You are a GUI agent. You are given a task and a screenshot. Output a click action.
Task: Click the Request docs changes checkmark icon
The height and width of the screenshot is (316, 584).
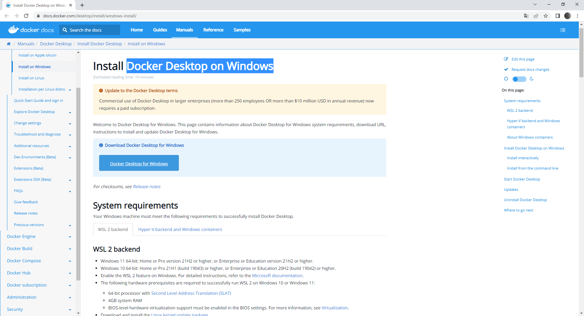coord(506,69)
